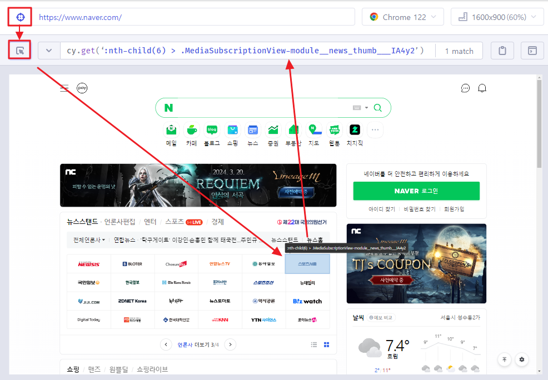Screen dimensions: 548x380
Task: Expand the cy.get command chevron dropdown
Action: pos(49,51)
